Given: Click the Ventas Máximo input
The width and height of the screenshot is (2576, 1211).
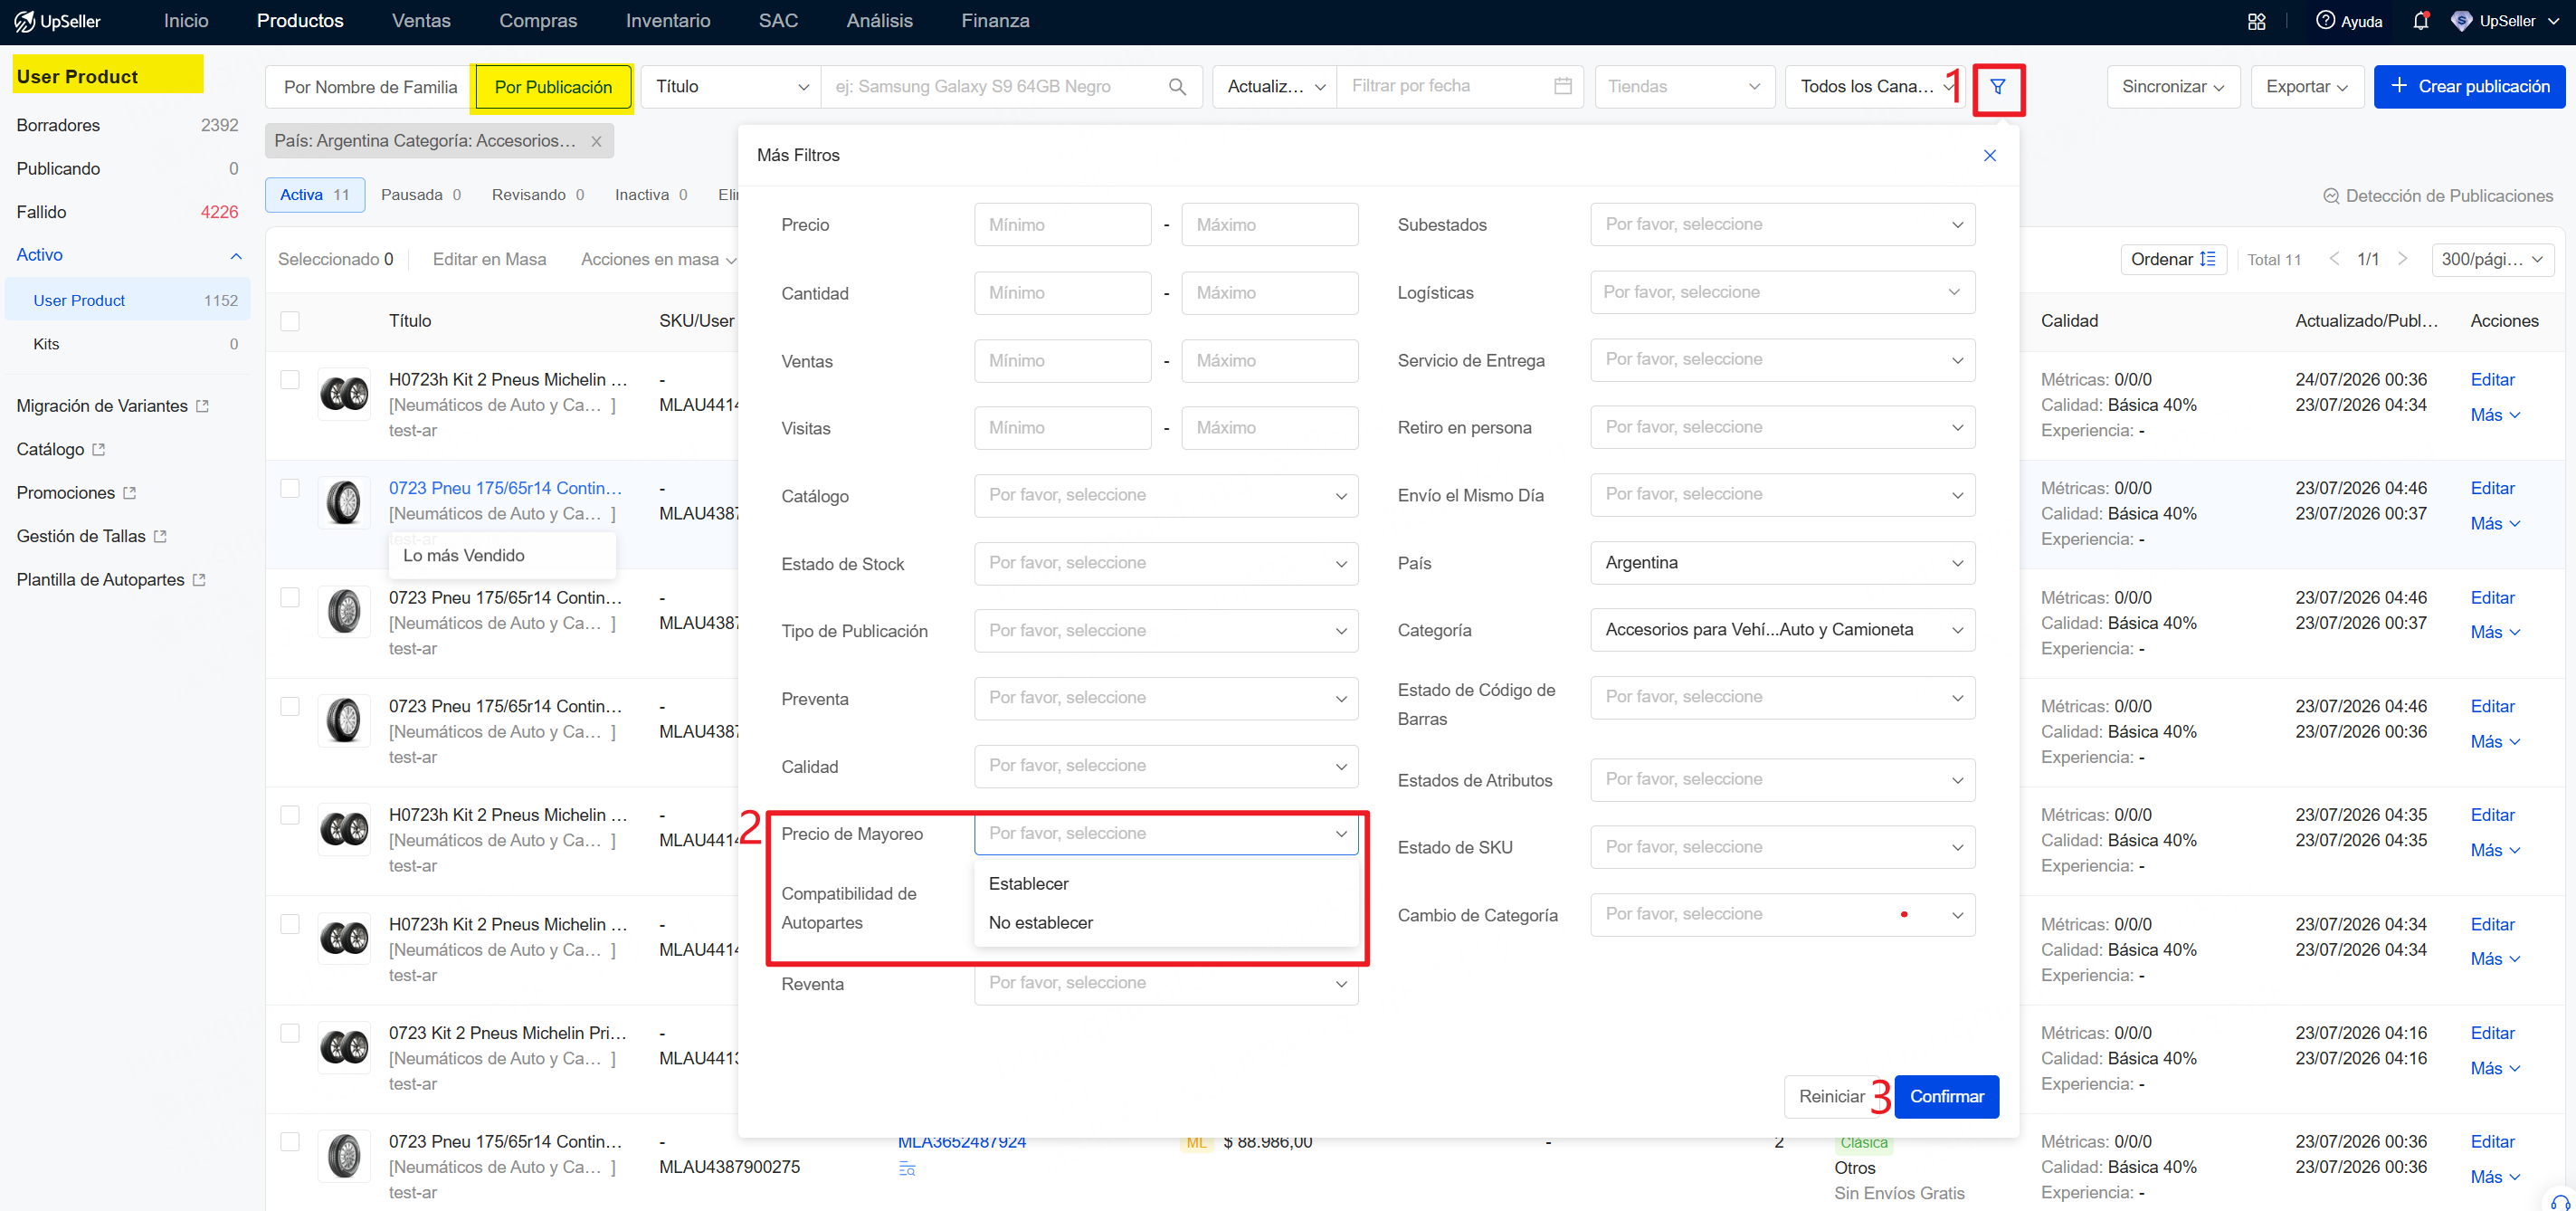Looking at the screenshot, I should point(1269,361).
